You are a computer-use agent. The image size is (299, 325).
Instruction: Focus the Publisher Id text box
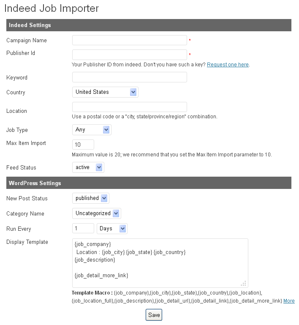pos(129,55)
